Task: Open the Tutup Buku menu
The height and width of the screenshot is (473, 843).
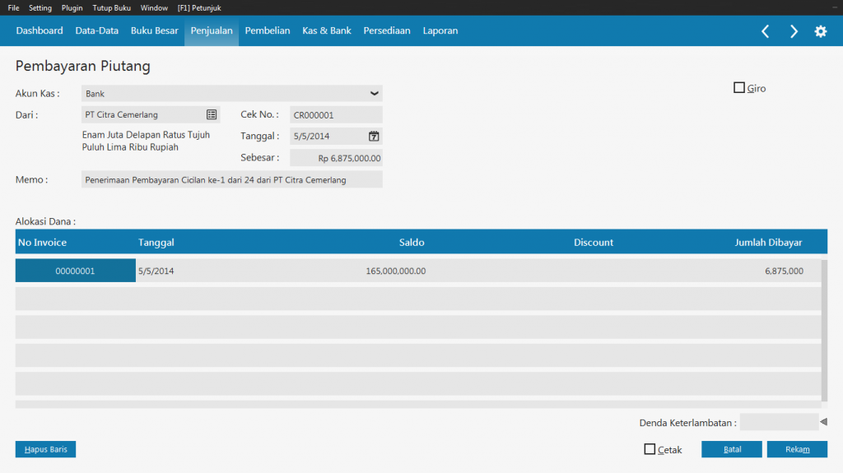Action: 112,7
